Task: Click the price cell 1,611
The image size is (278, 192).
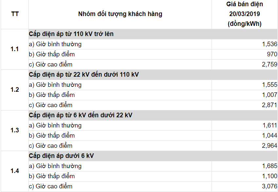Action: click(245, 125)
